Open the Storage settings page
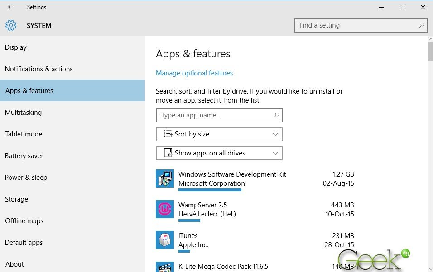Image resolution: width=433 pixels, height=272 pixels. 72,199
